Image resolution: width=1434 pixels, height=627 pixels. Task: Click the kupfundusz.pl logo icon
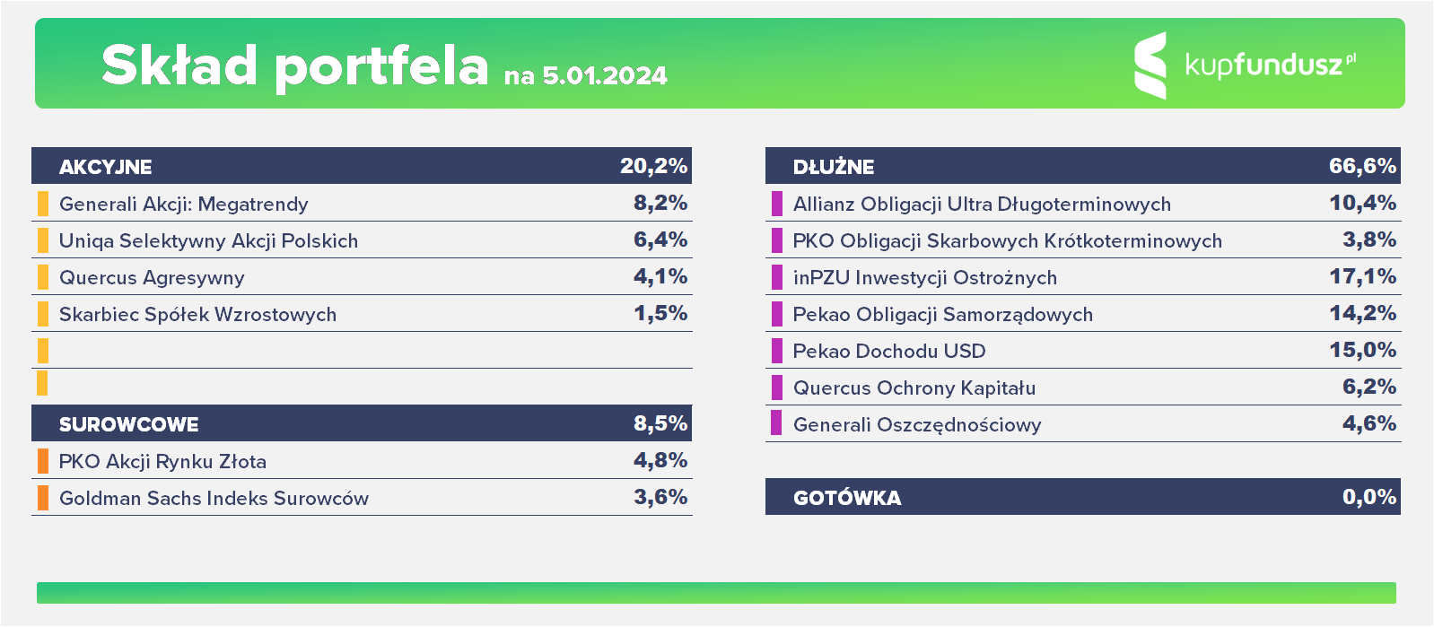[x=1150, y=65]
